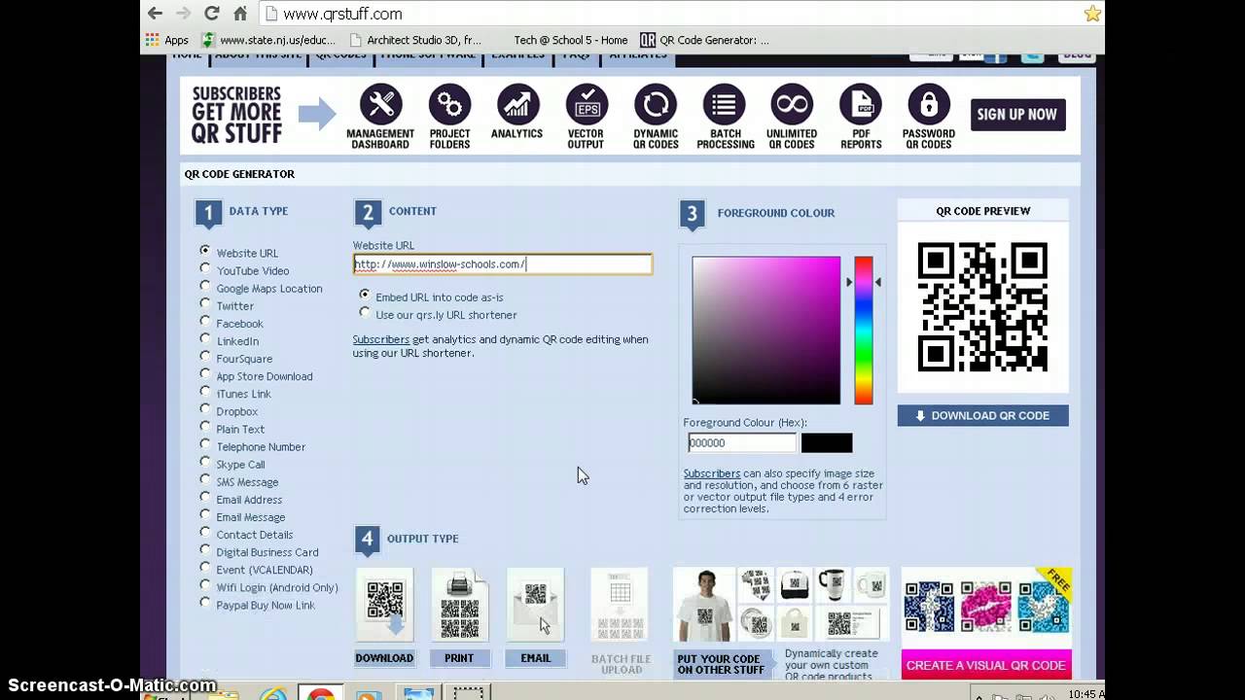1245x700 pixels.
Task: Choose the Download output type icon
Action: coord(384,605)
